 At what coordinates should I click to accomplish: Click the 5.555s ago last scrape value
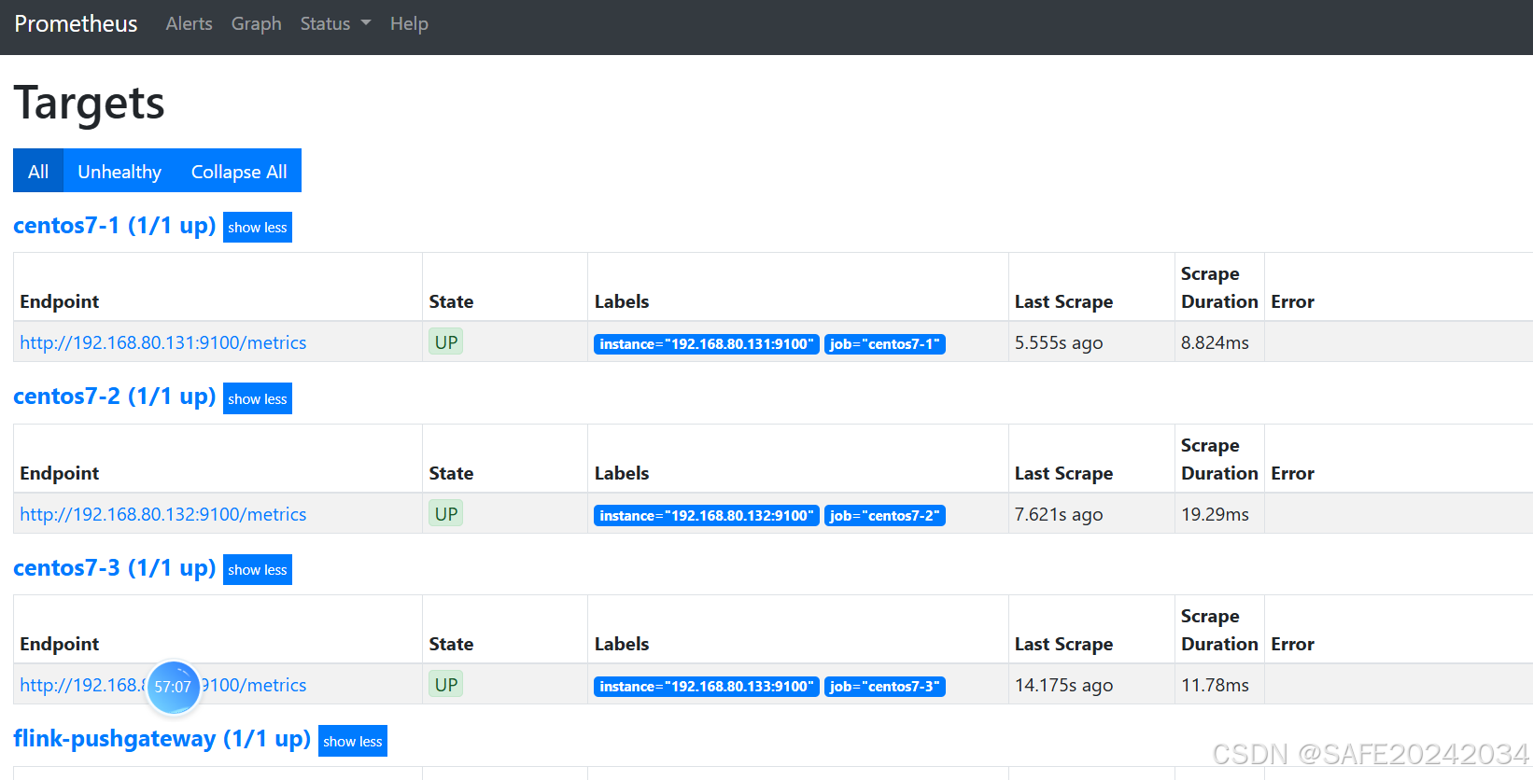pos(1059,342)
